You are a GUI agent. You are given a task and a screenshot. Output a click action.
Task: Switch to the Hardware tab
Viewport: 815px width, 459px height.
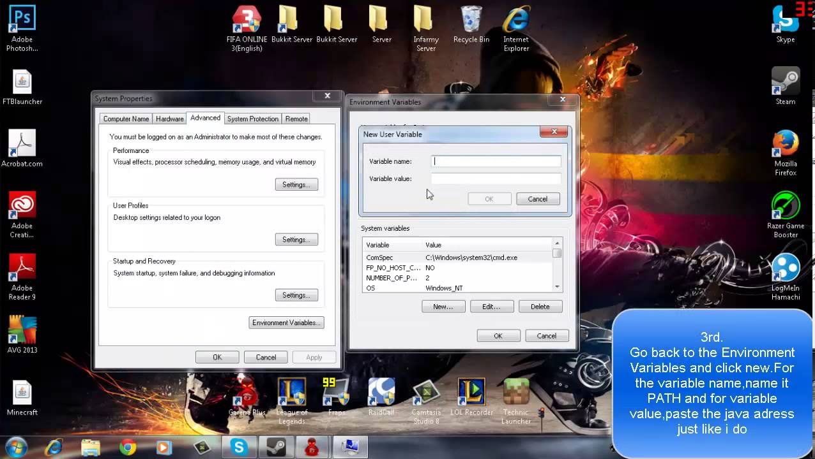coord(170,119)
